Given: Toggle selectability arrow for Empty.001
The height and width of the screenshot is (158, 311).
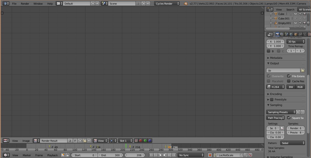Looking at the screenshot, I should (300, 23).
